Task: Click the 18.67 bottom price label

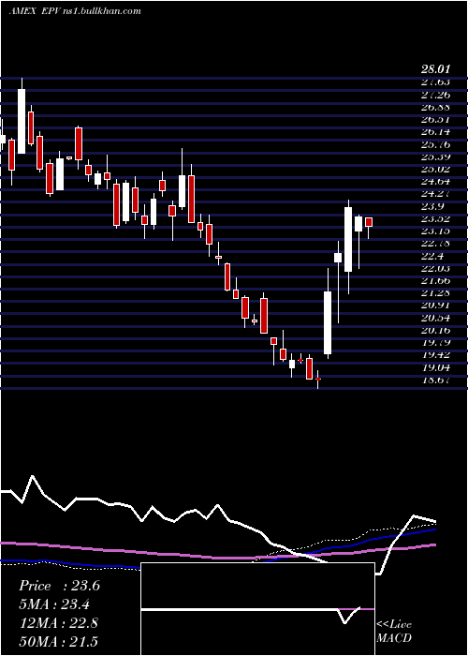Action: [x=435, y=380]
